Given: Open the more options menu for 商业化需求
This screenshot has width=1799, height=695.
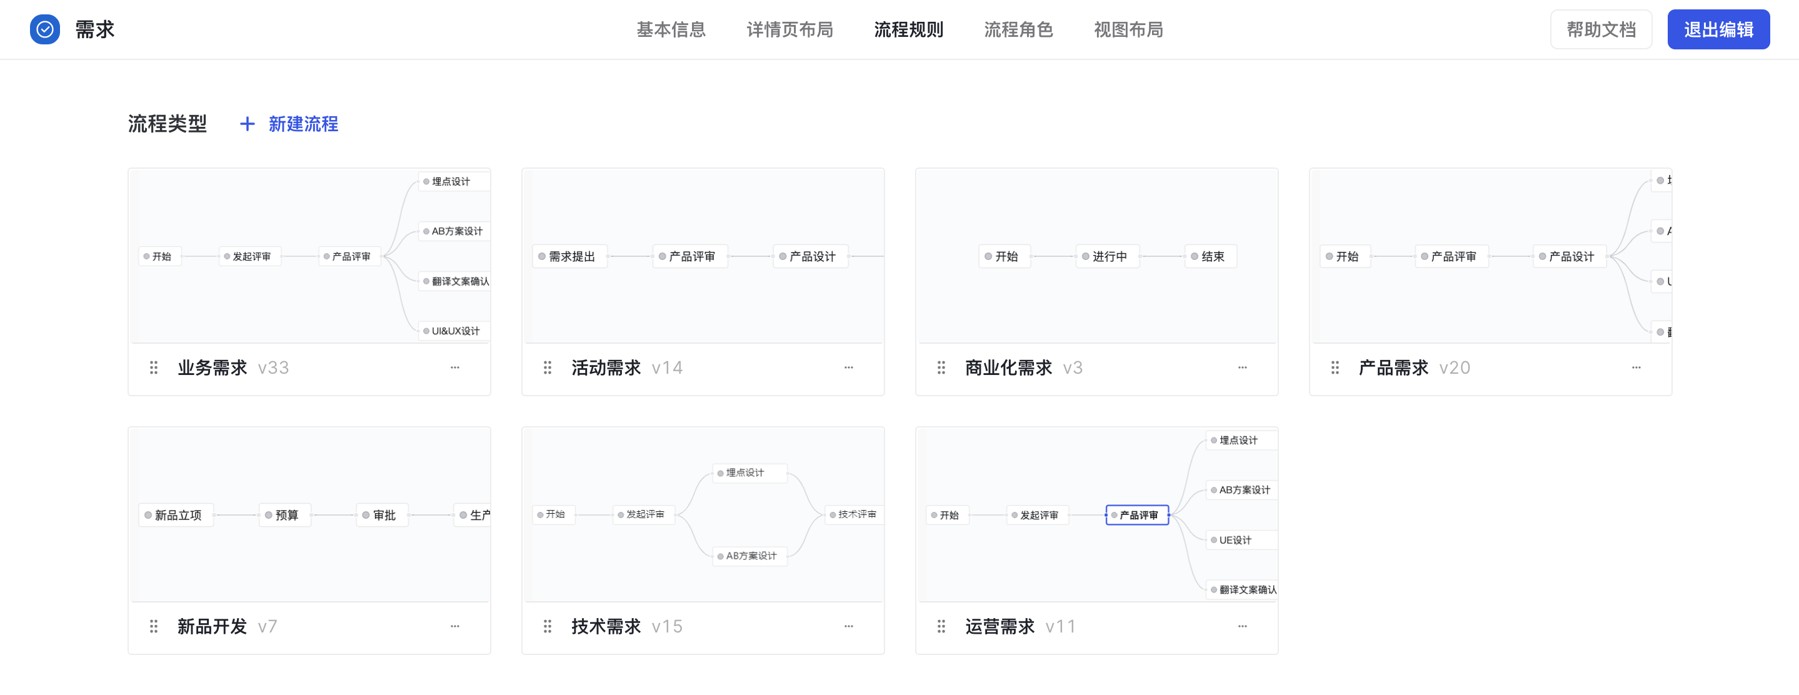Looking at the screenshot, I should click(x=1243, y=367).
